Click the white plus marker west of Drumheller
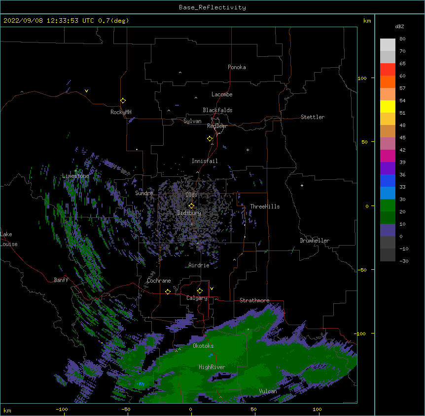The width and height of the screenshot is (425, 416). tap(302, 185)
